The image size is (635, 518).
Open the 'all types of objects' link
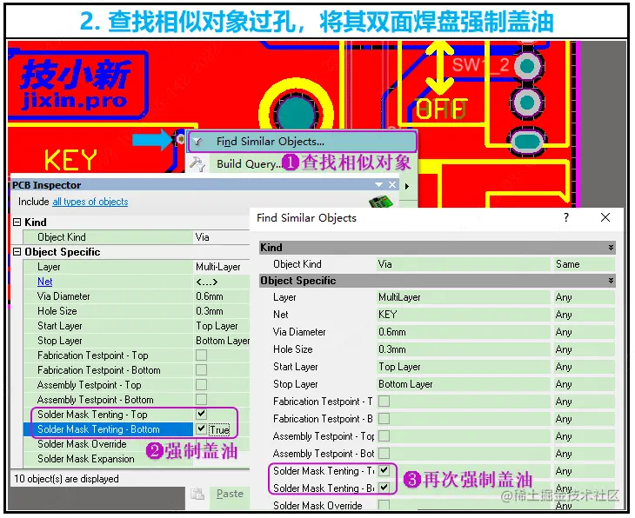click(90, 202)
